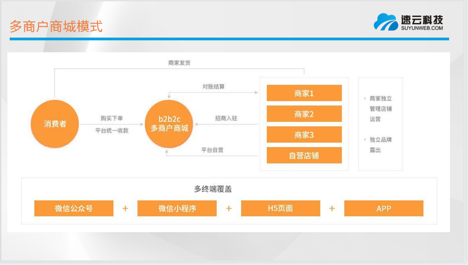
Task: Click the 对账结算 arrow label
Action: tap(213, 86)
